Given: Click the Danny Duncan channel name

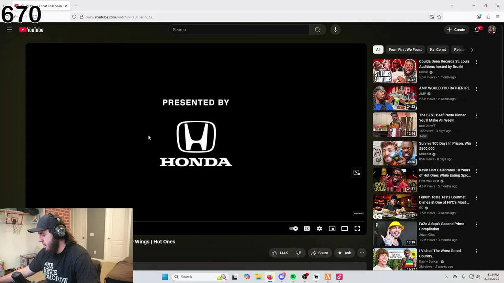Looking at the screenshot, I should point(429,261).
